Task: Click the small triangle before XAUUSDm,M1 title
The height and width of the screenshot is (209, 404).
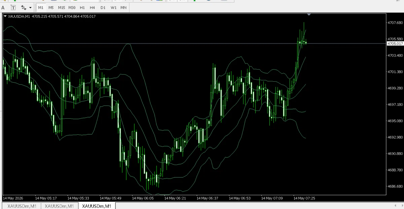Action: (5, 16)
